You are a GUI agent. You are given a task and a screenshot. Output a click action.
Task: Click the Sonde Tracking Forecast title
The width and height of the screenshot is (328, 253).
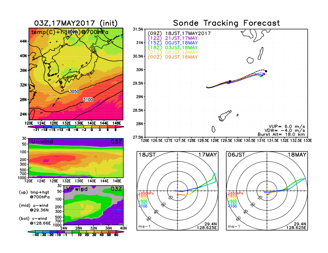click(x=226, y=23)
